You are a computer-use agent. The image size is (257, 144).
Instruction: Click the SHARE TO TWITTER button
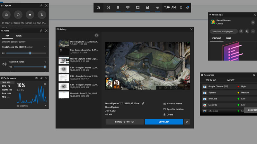tap(125, 122)
